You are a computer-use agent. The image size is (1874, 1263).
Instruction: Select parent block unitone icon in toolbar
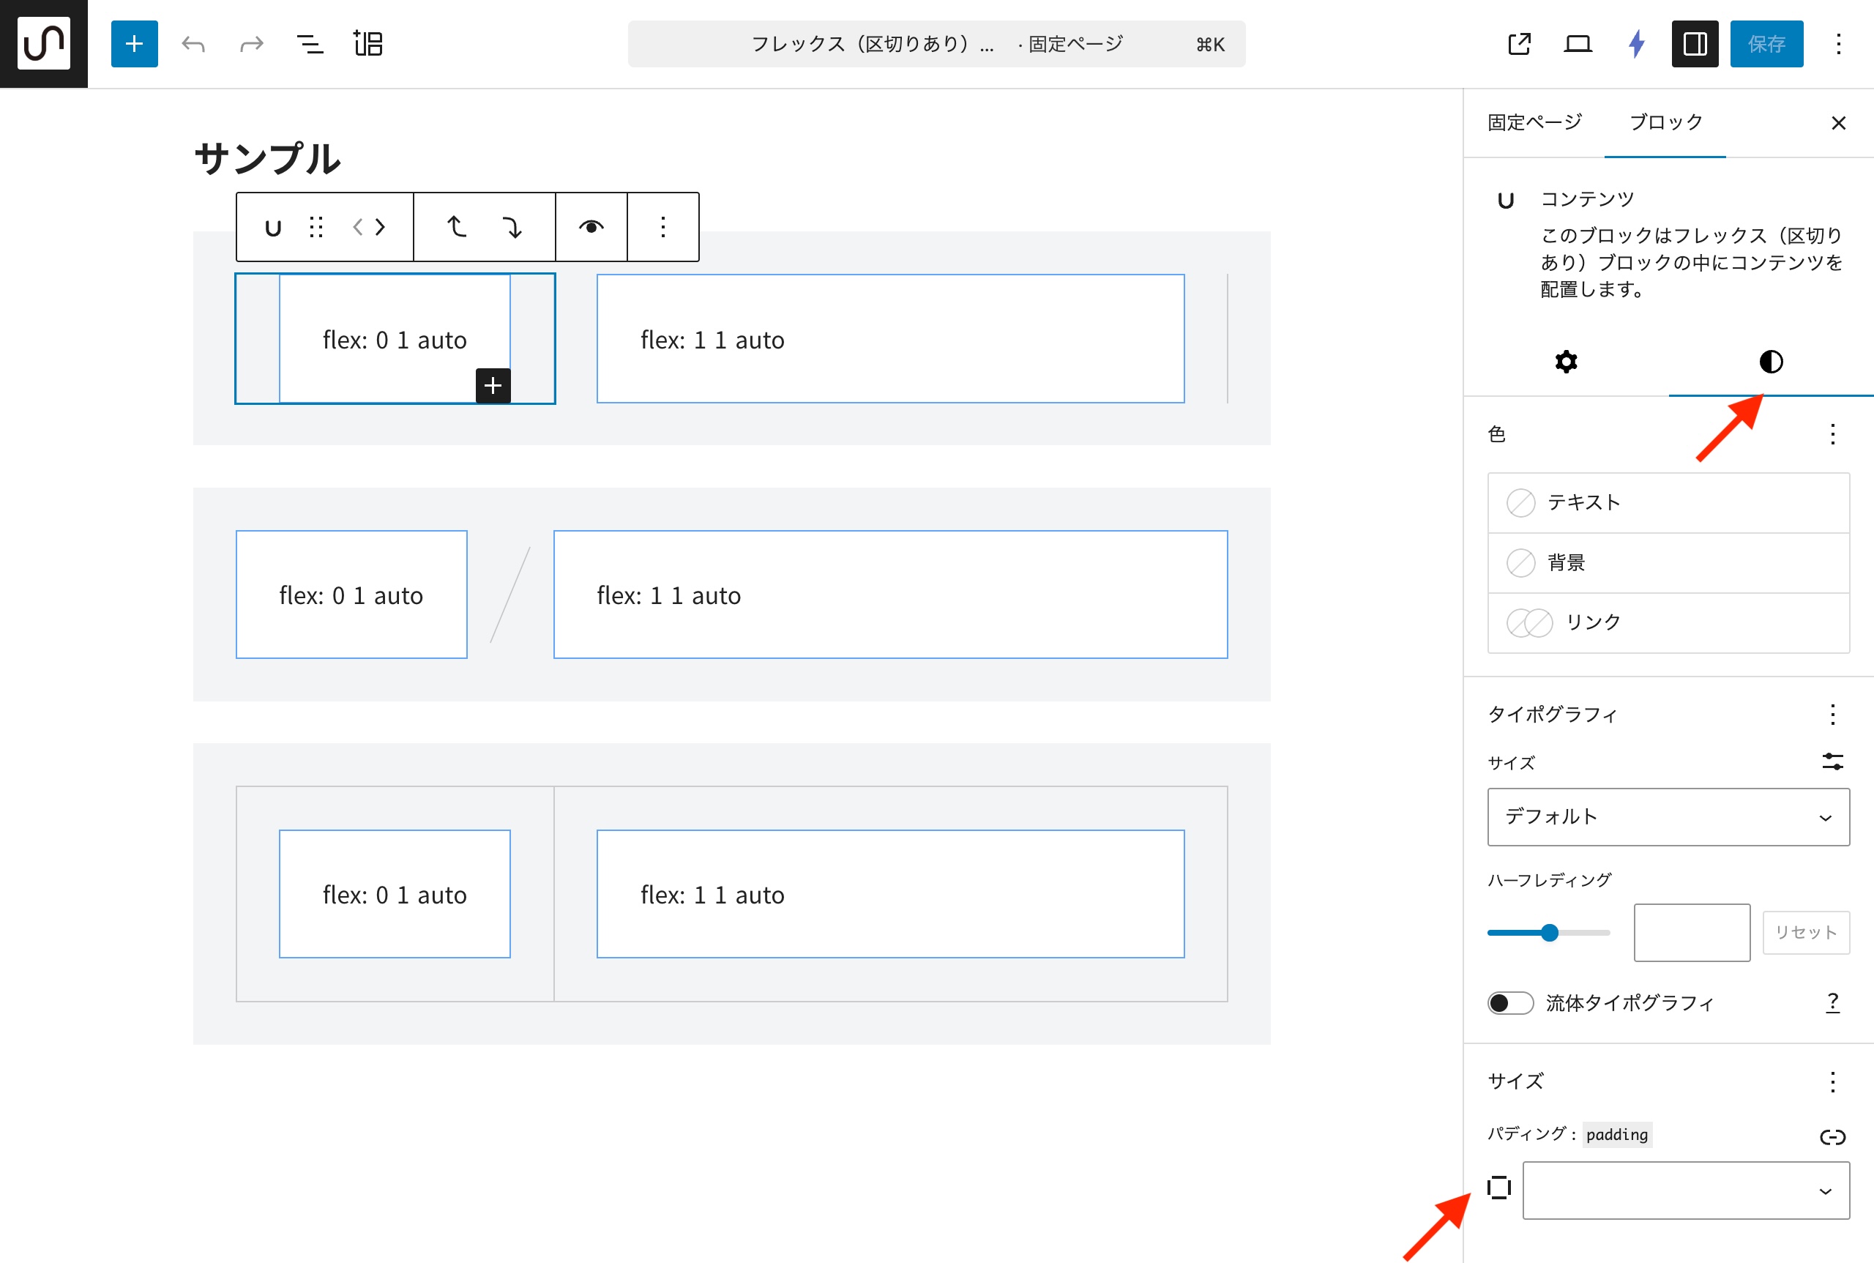[273, 228]
